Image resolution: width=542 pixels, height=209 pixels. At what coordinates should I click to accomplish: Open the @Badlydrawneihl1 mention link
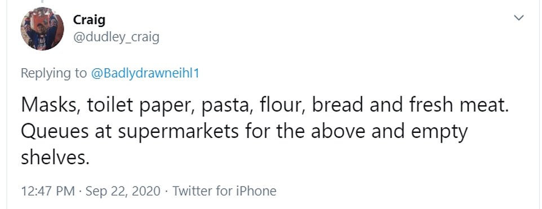[145, 73]
